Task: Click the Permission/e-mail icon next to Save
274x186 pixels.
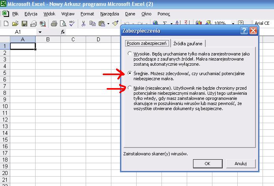Action: tap(34, 23)
